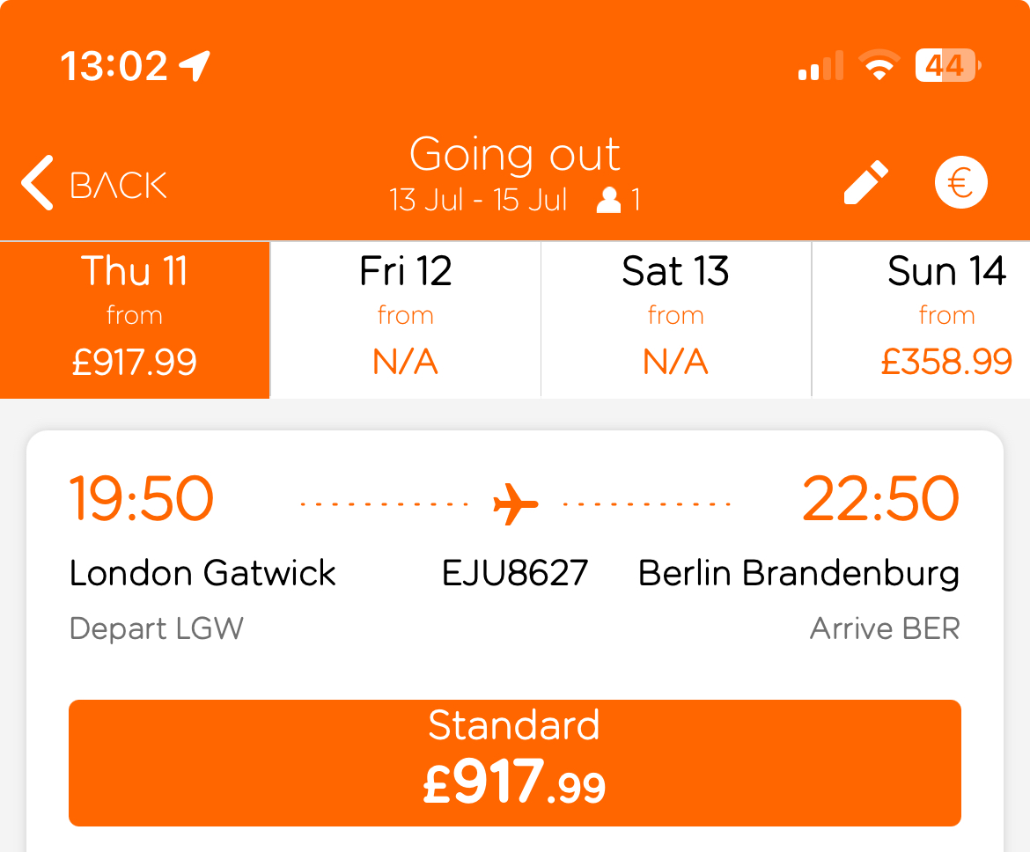Tap the back chevron arrow
This screenshot has height=852, width=1030.
click(38, 182)
